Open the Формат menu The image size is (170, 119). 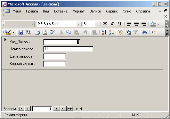(78, 11)
